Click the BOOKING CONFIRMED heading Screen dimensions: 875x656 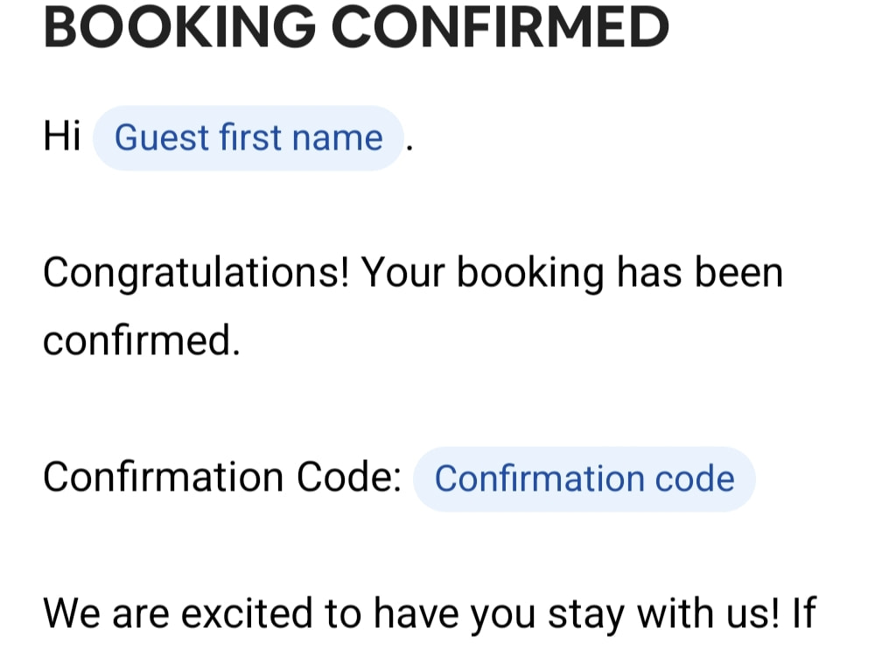[356, 27]
